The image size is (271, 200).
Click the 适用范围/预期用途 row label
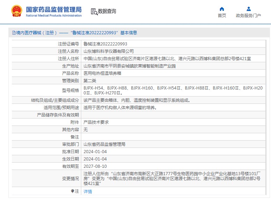[x=61, y=108]
